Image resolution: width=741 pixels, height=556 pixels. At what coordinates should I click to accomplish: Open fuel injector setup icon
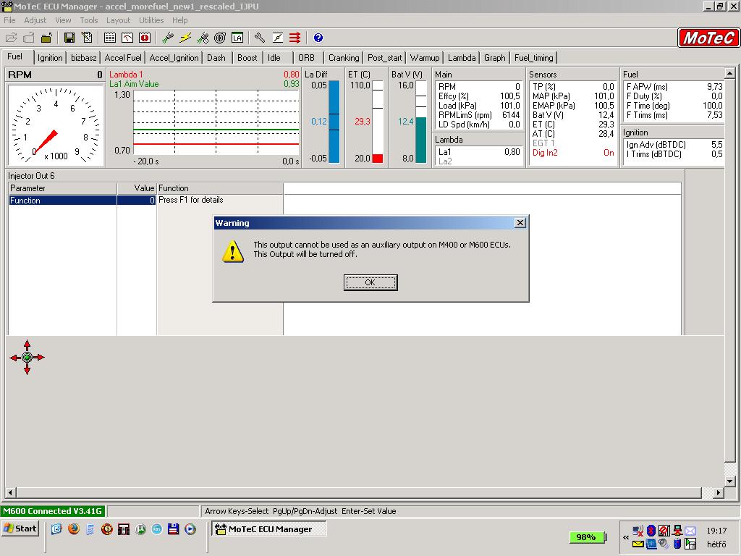(168, 38)
